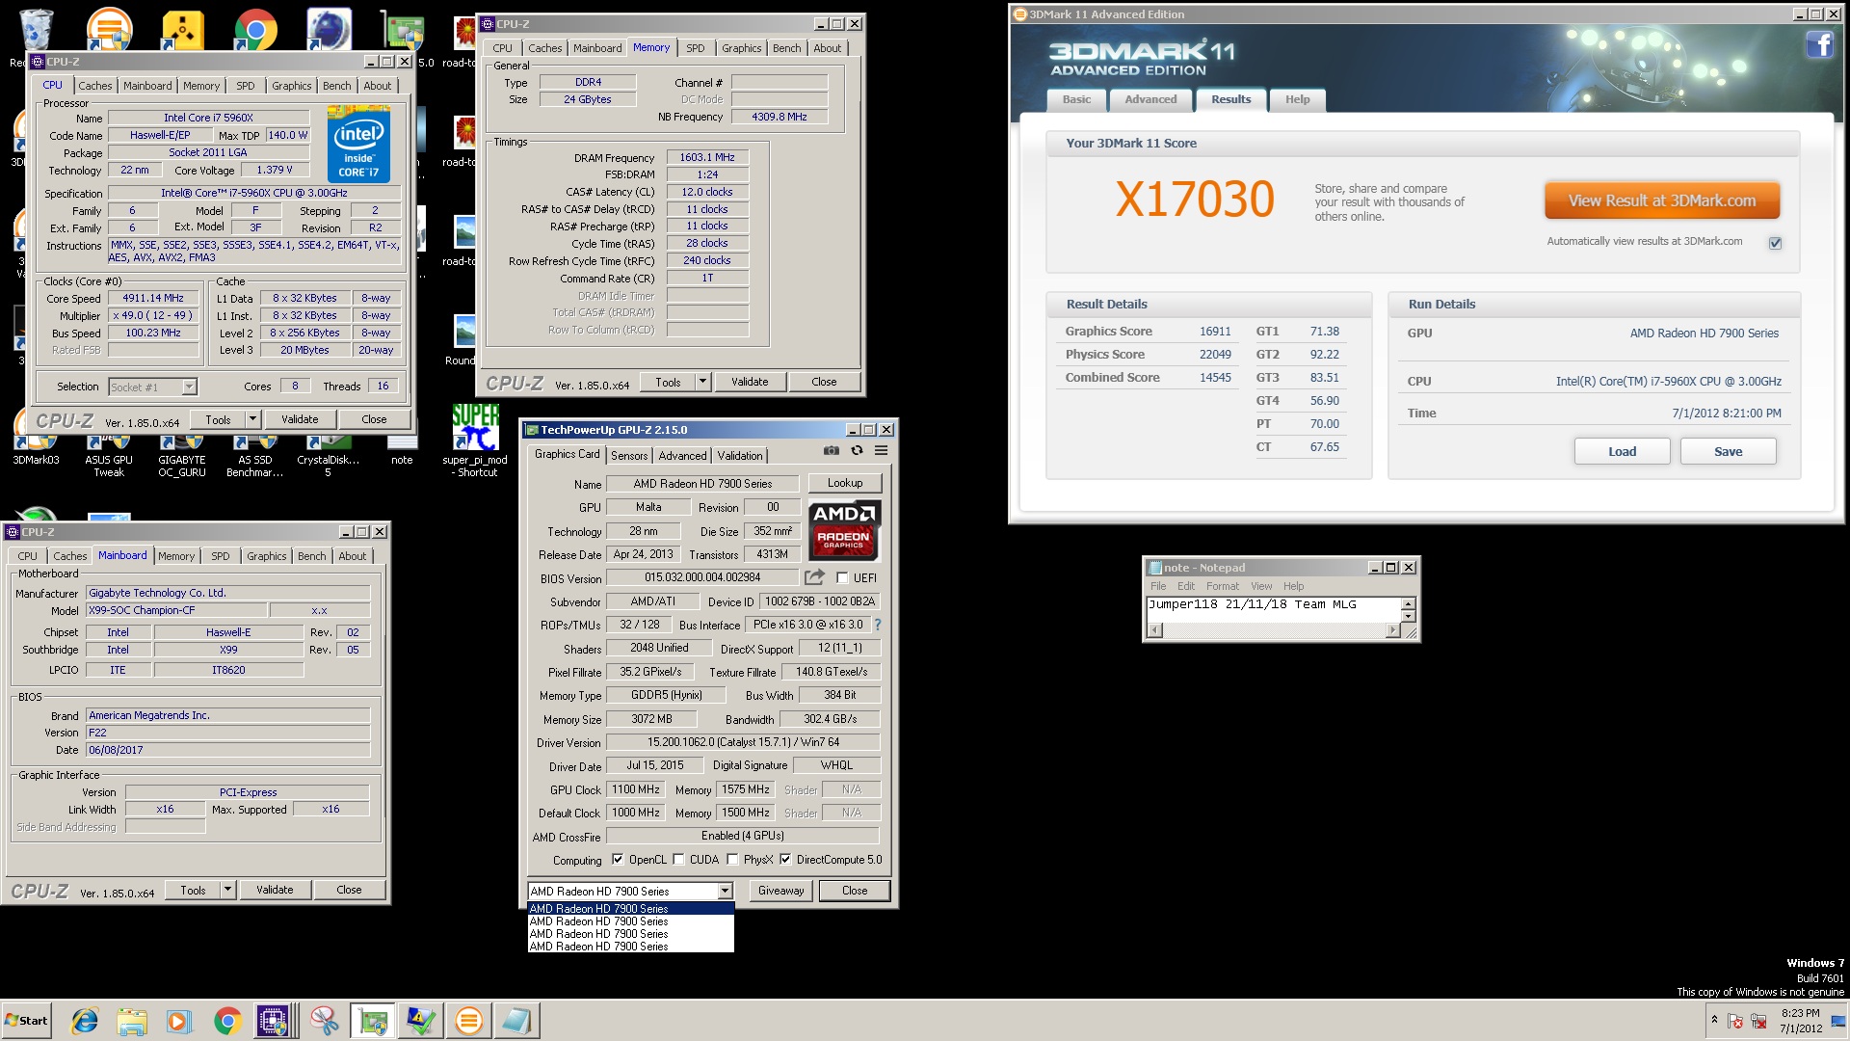Switch to Graphics tab in CPU-Z CPU window

[x=291, y=86]
